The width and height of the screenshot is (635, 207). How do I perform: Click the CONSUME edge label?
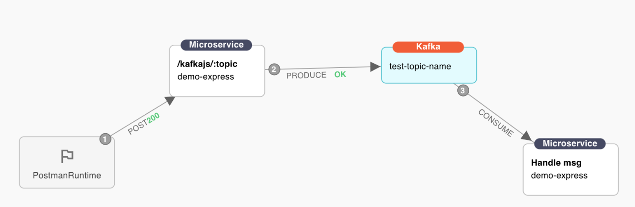(x=496, y=123)
